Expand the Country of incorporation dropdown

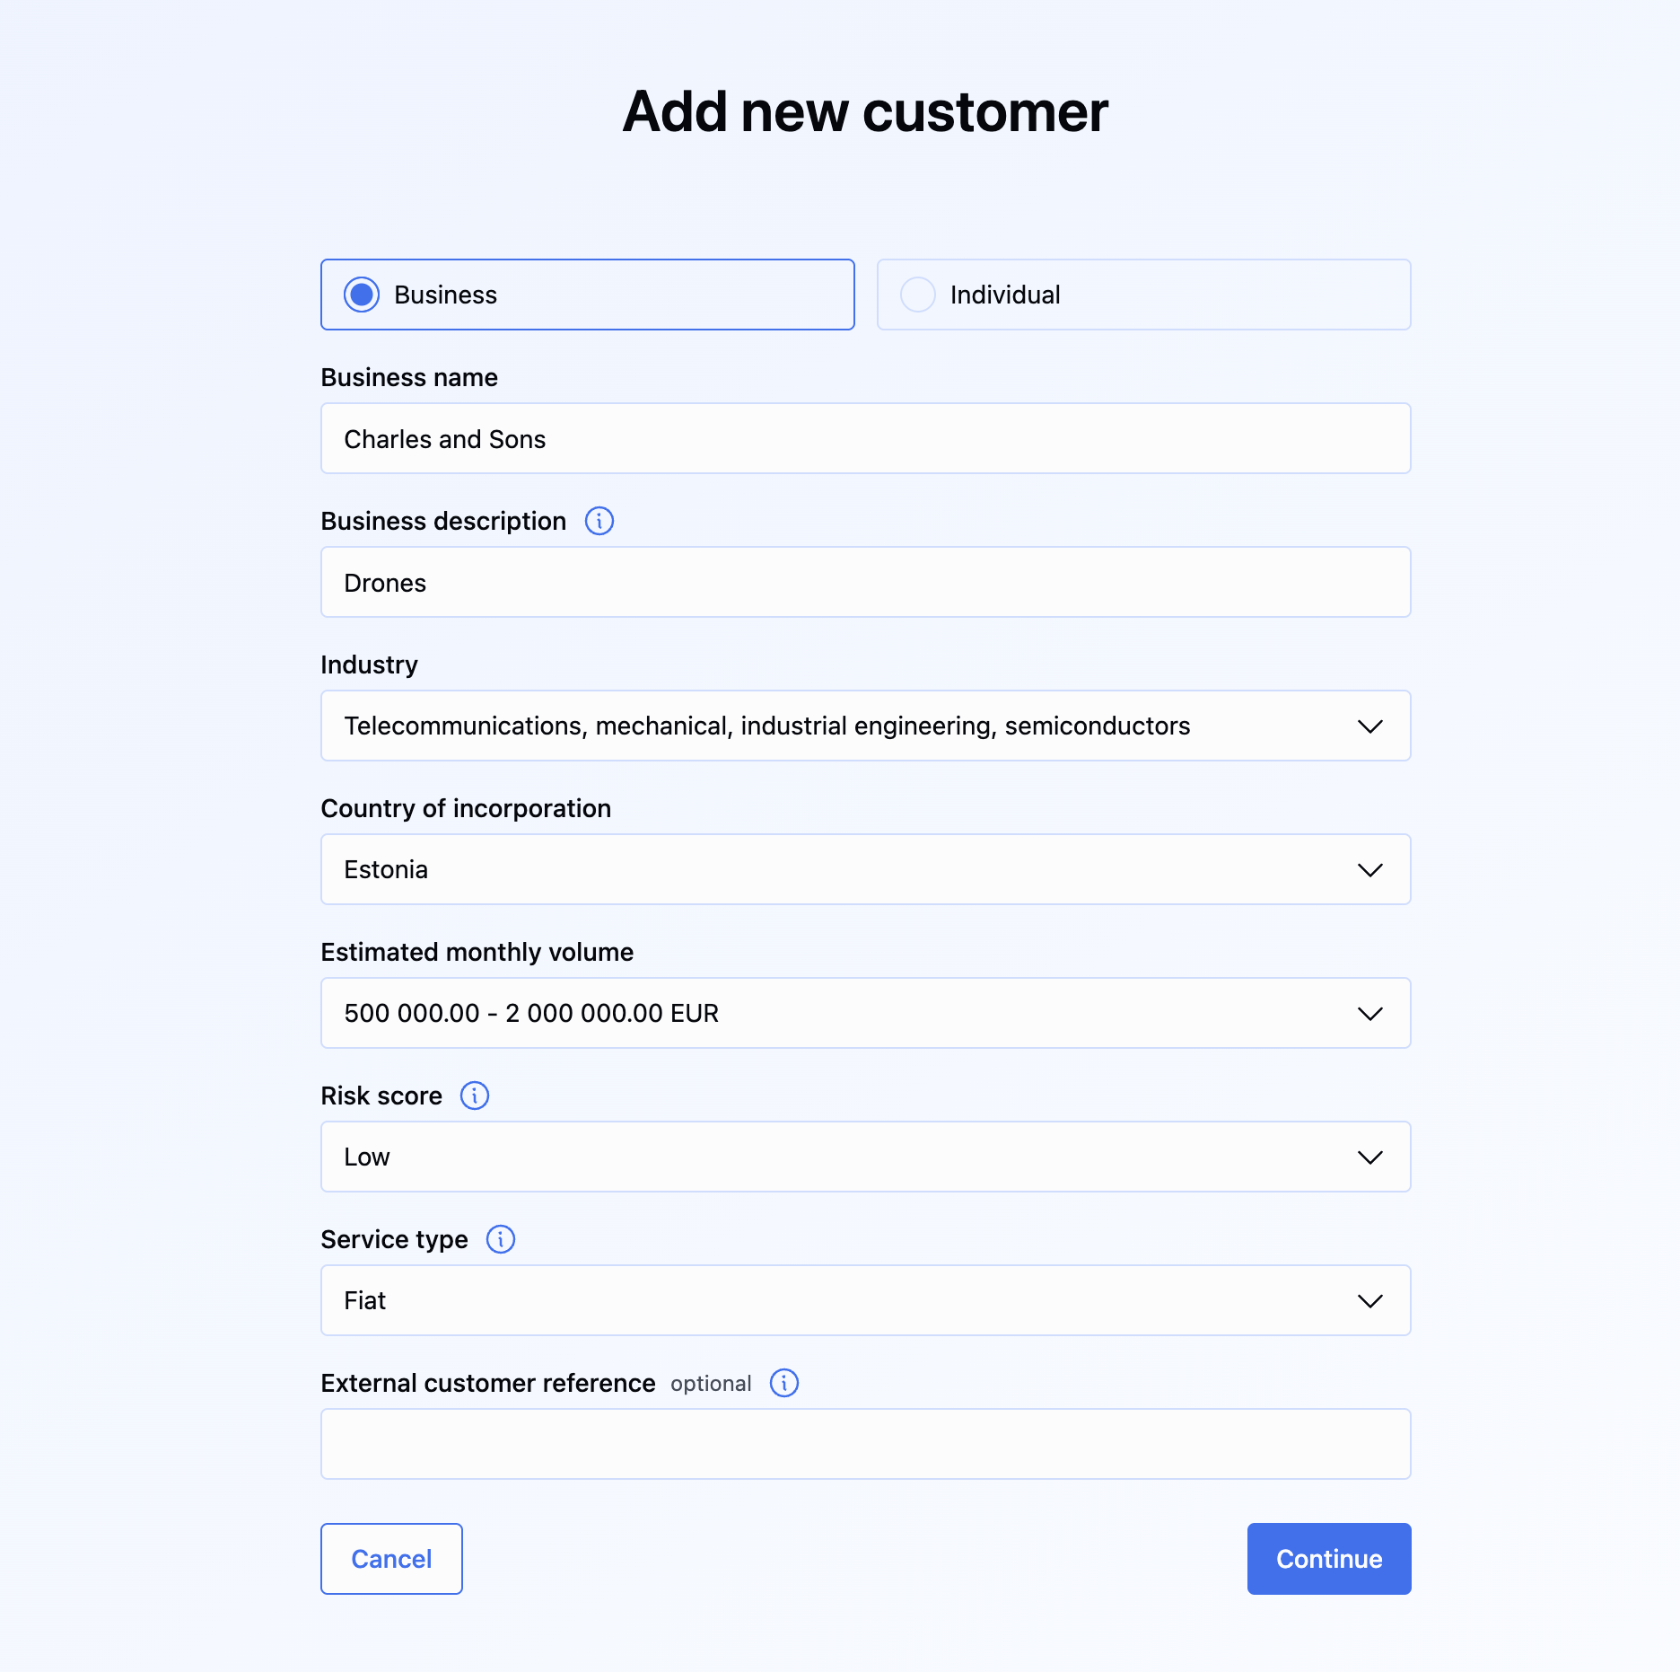[x=865, y=869]
